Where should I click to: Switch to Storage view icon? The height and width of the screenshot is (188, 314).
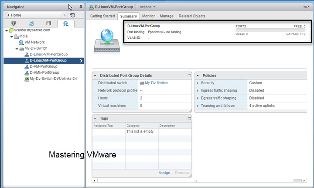coord(48,23)
